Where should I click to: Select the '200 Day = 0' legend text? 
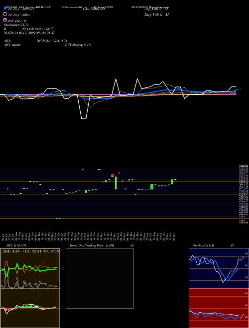pos(17,21)
